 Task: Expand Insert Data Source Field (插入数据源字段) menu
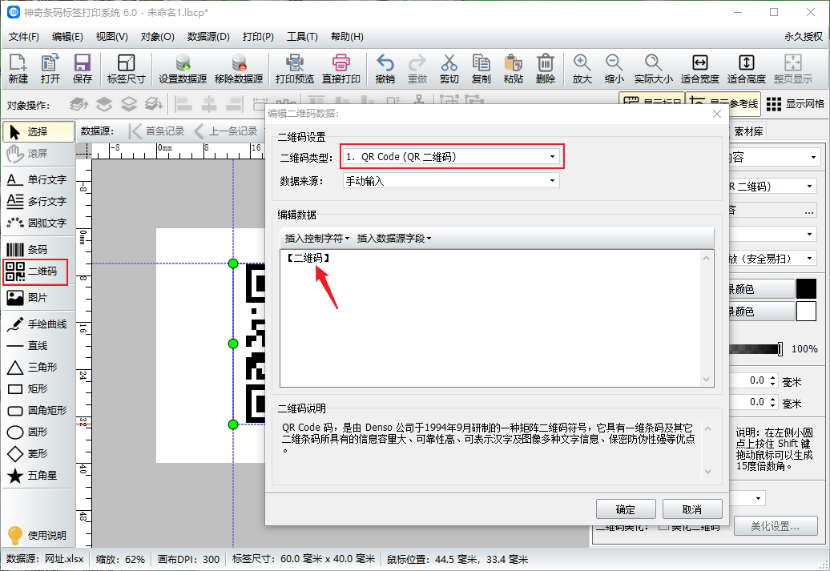pyautogui.click(x=394, y=239)
